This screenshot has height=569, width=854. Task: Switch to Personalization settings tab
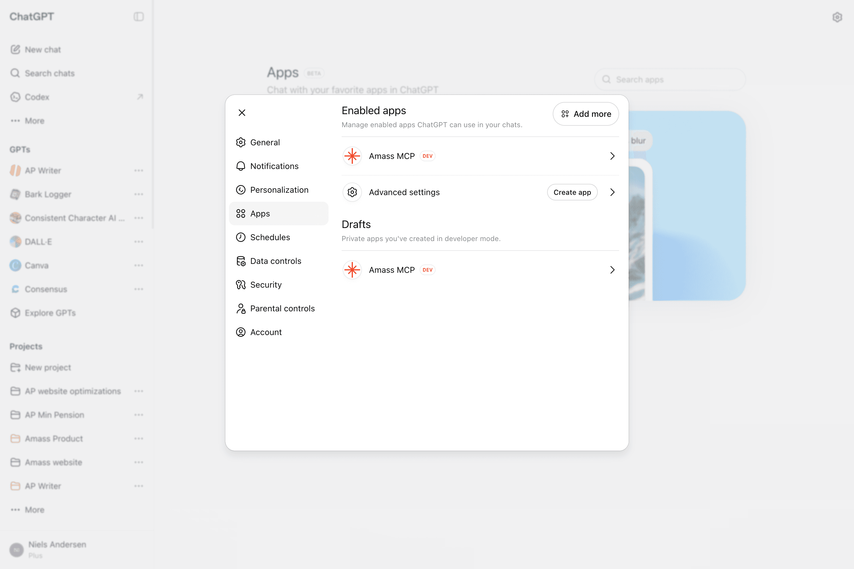(x=278, y=190)
